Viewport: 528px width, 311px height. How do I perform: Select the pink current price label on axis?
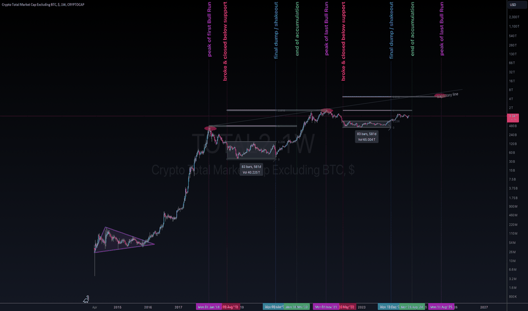click(513, 118)
